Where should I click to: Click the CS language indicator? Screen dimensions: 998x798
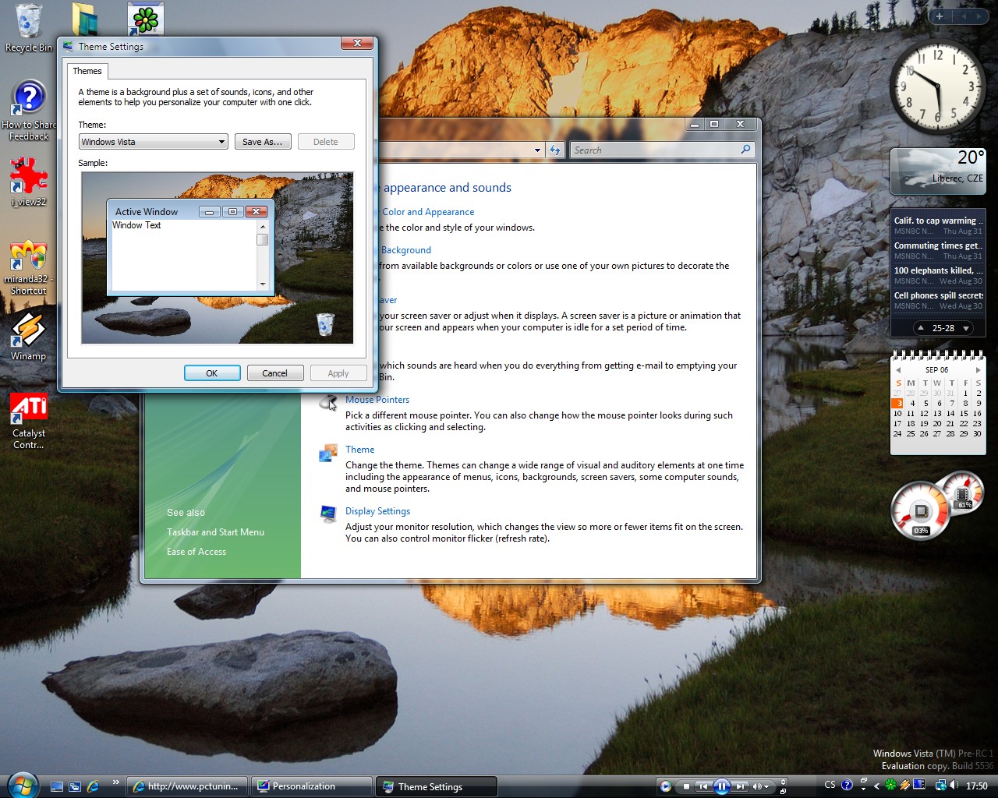830,785
